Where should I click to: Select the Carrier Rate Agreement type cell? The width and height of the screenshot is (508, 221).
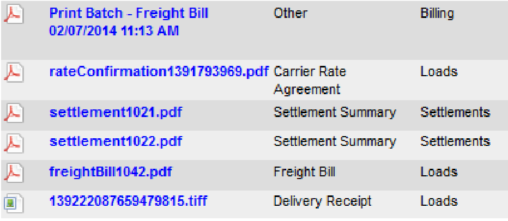[310, 80]
